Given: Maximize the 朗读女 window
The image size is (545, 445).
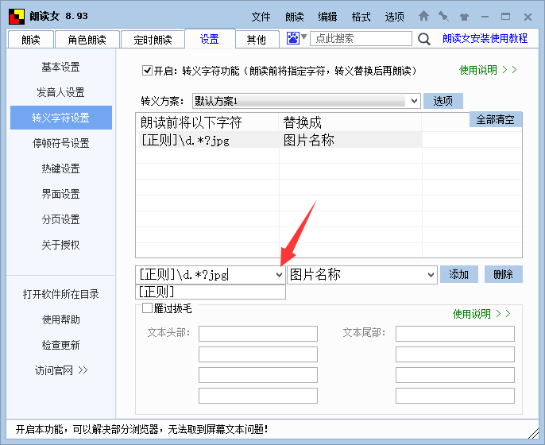Looking at the screenshot, I should [x=505, y=17].
